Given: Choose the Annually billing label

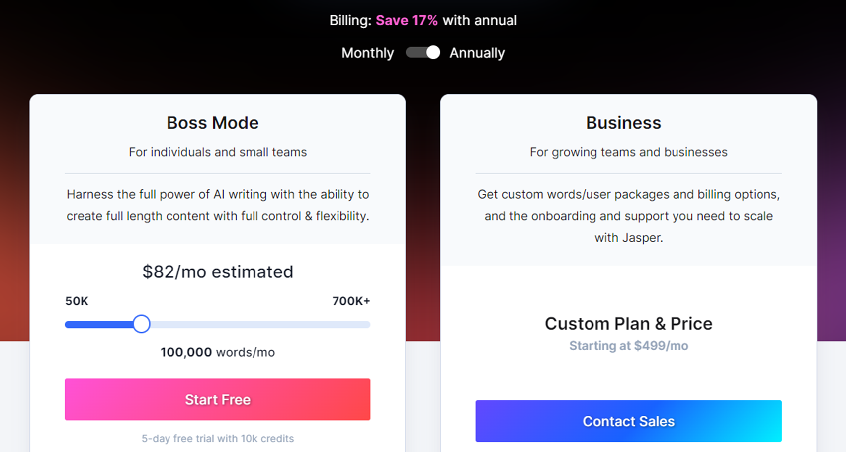Looking at the screenshot, I should pyautogui.click(x=477, y=53).
